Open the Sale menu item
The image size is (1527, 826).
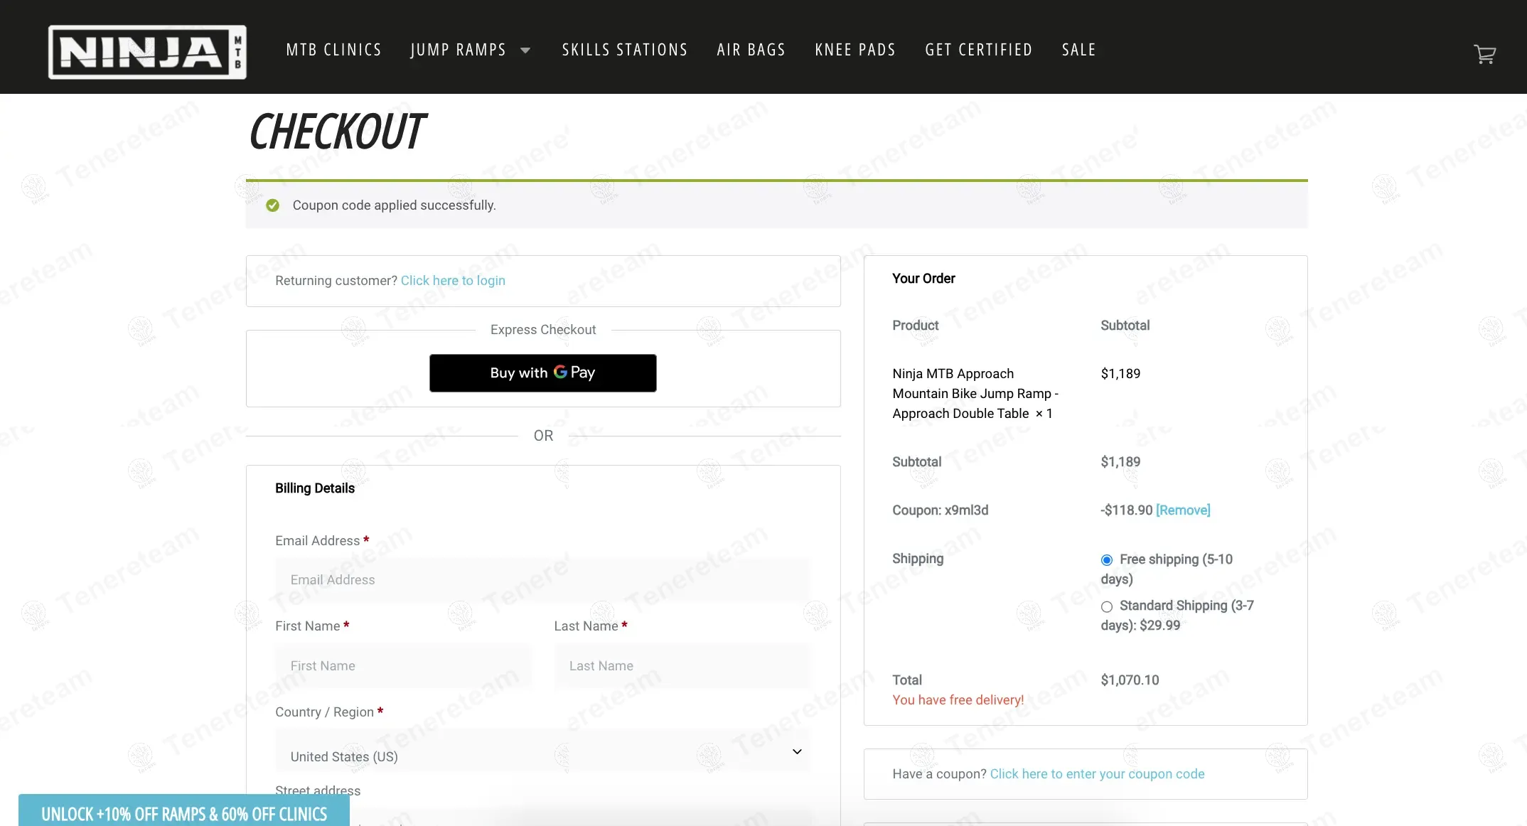click(1078, 50)
